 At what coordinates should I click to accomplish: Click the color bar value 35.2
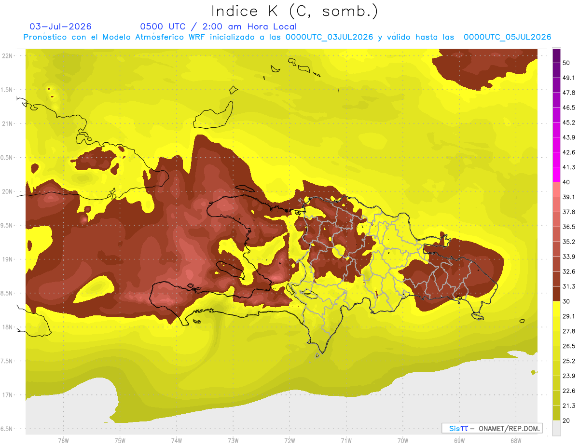pyautogui.click(x=569, y=242)
